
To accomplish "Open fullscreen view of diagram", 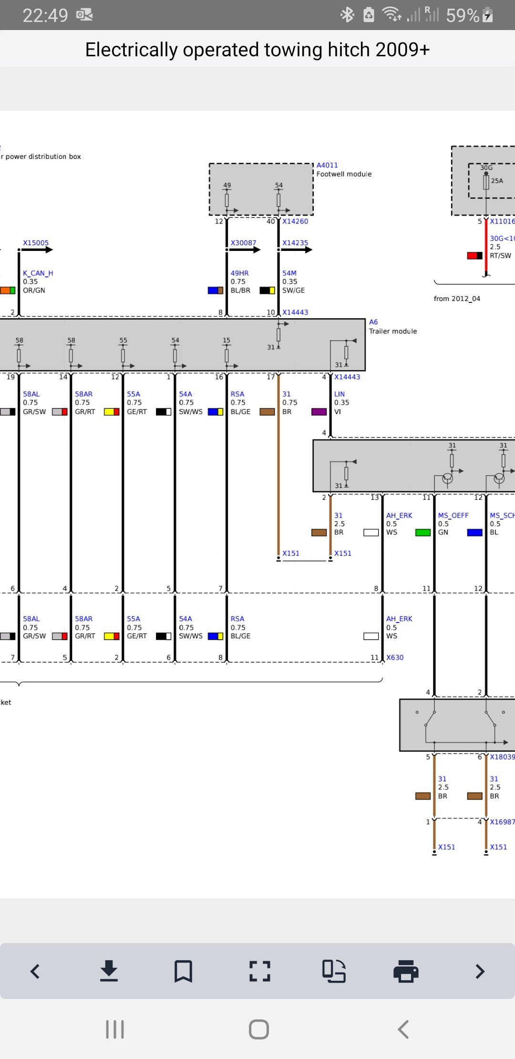I will 260,971.
